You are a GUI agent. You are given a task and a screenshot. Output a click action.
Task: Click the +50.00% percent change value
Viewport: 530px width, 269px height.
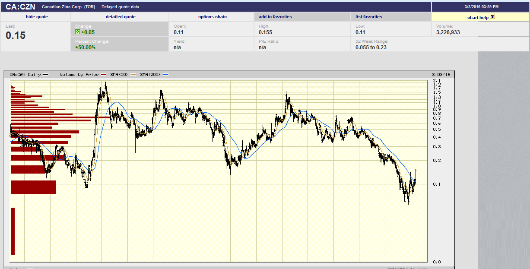85,47
